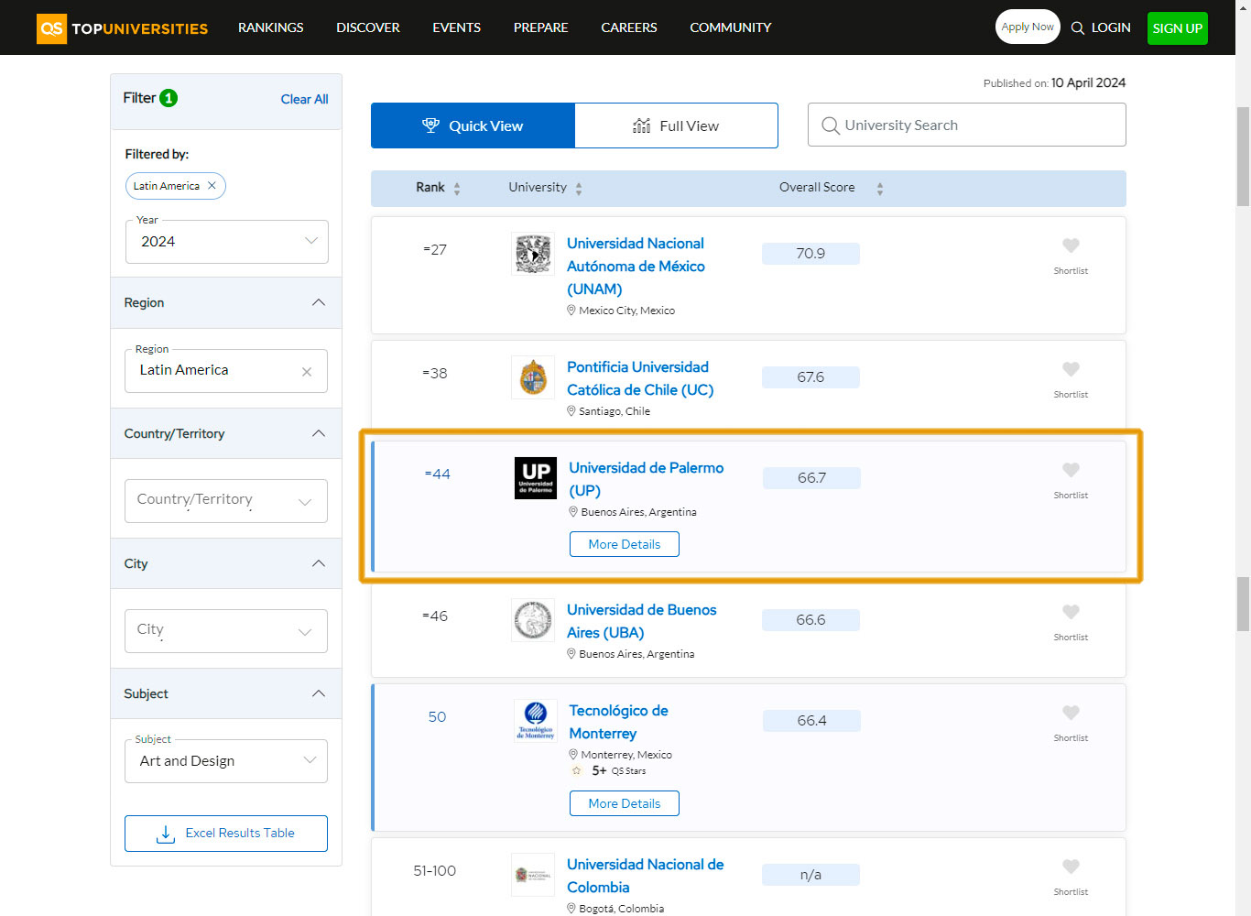Click the search magnifier icon in header
1251x916 pixels.
pos(1078,28)
